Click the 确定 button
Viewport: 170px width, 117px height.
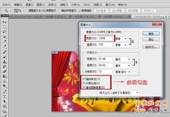[x=151, y=34]
